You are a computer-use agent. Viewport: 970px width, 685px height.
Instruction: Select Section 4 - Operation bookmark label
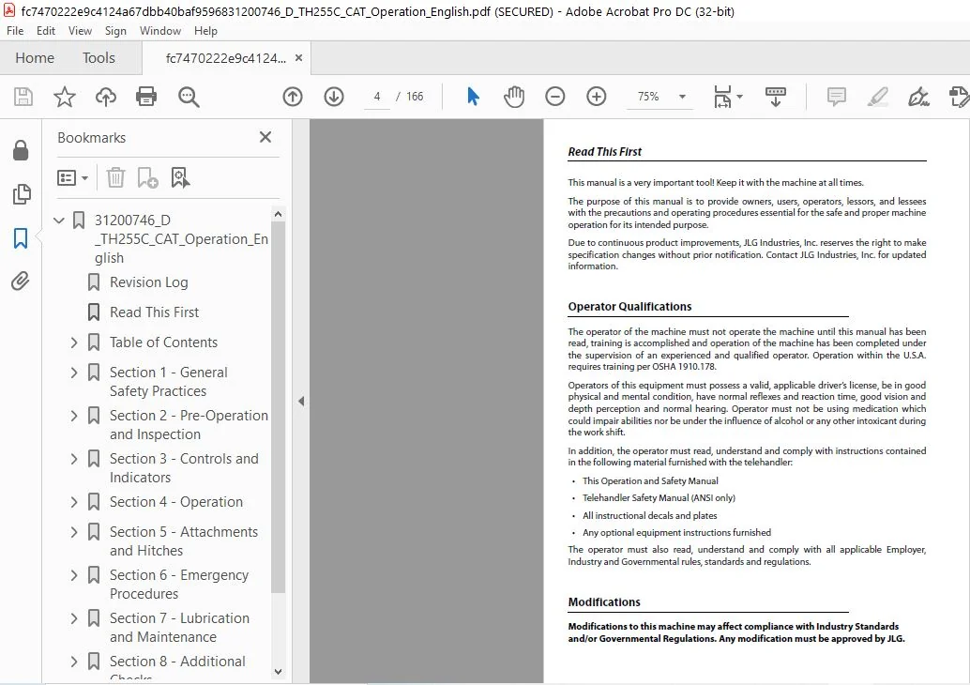pos(176,502)
